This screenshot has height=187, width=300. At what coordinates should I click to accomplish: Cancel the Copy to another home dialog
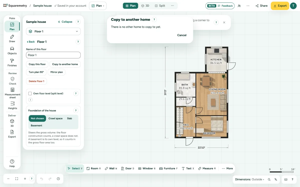tap(182, 35)
